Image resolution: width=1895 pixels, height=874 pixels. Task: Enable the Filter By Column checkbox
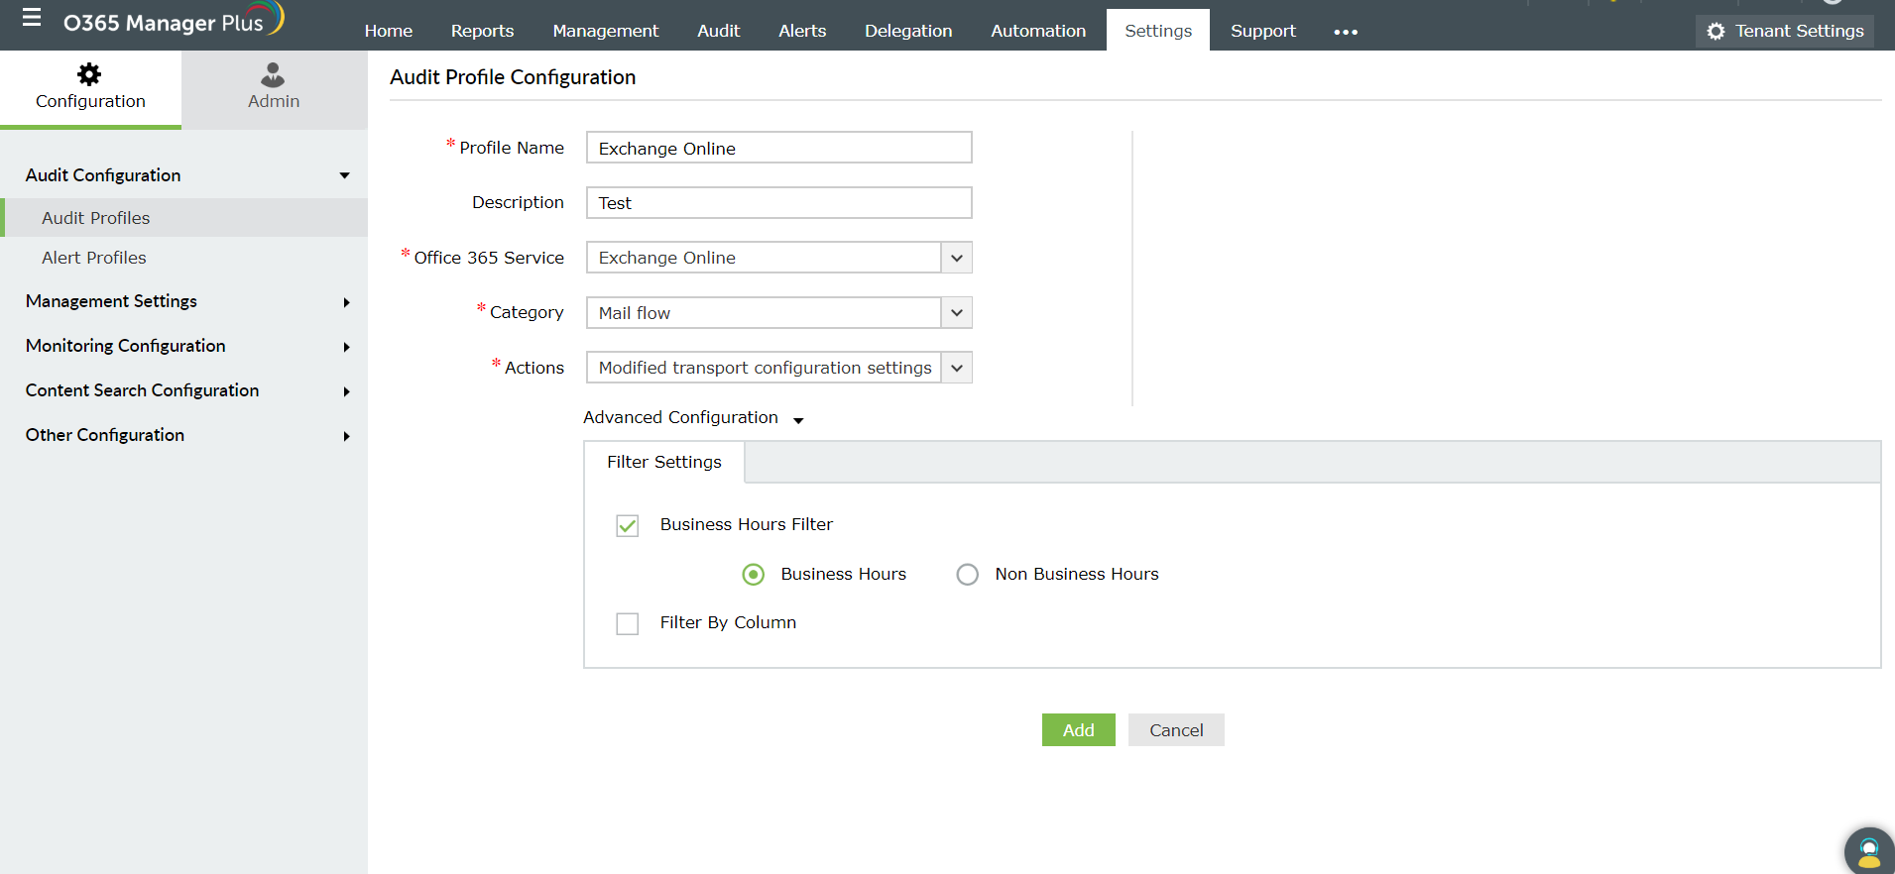[x=628, y=623]
